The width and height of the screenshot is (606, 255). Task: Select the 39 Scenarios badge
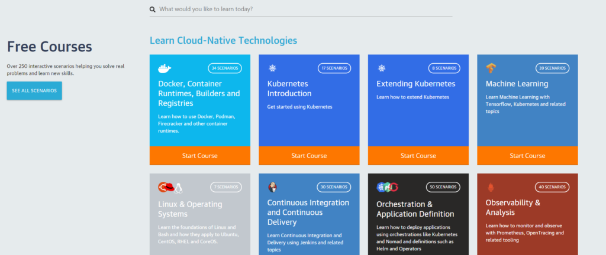[552, 68]
